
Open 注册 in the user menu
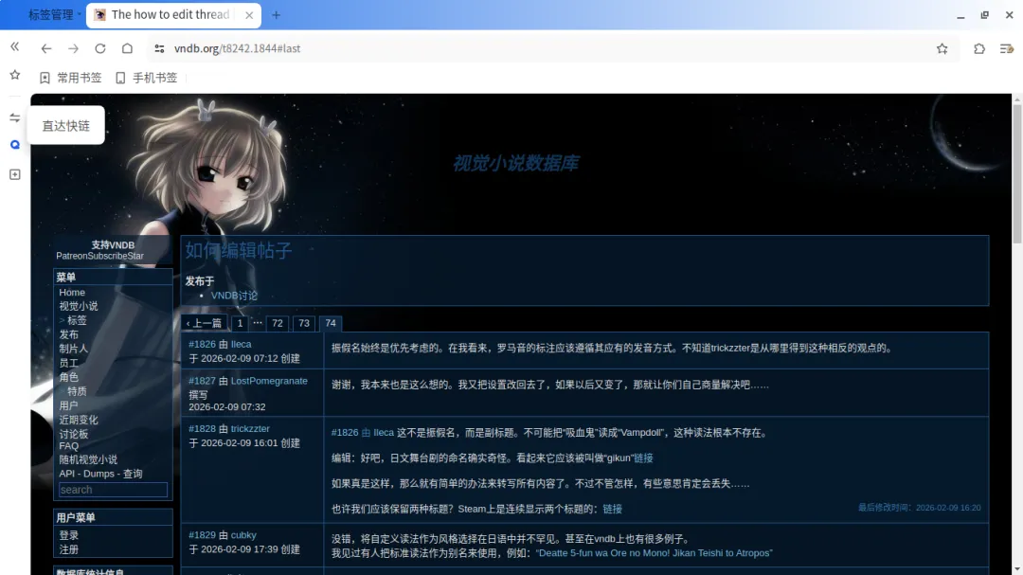tap(68, 549)
